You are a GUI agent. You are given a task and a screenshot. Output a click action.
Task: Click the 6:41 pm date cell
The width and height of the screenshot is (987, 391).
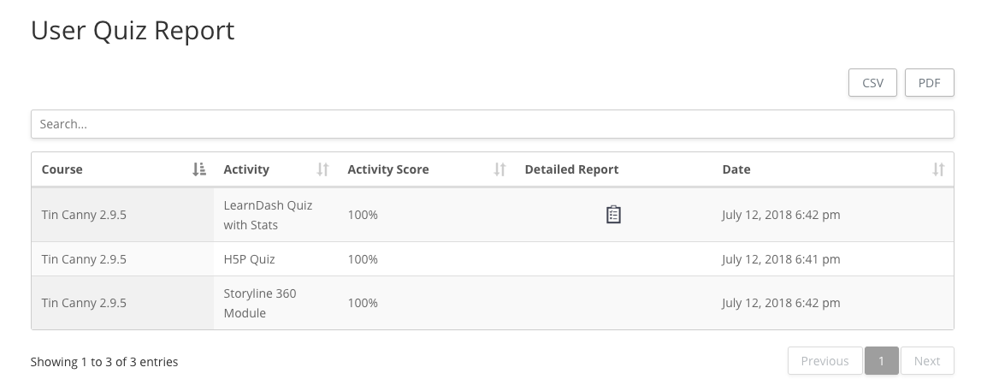781,259
